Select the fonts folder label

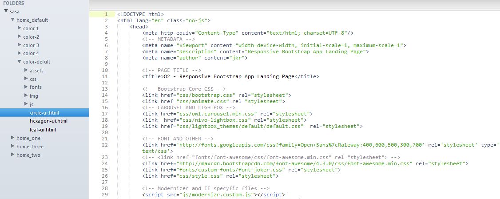(x=36, y=87)
